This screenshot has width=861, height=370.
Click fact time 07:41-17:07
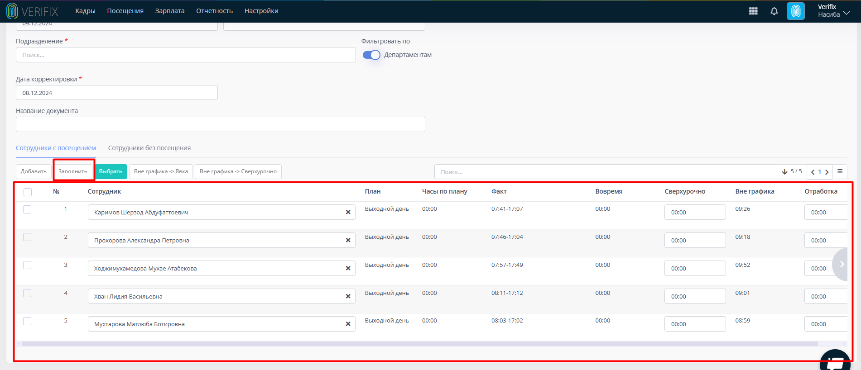[x=507, y=209]
